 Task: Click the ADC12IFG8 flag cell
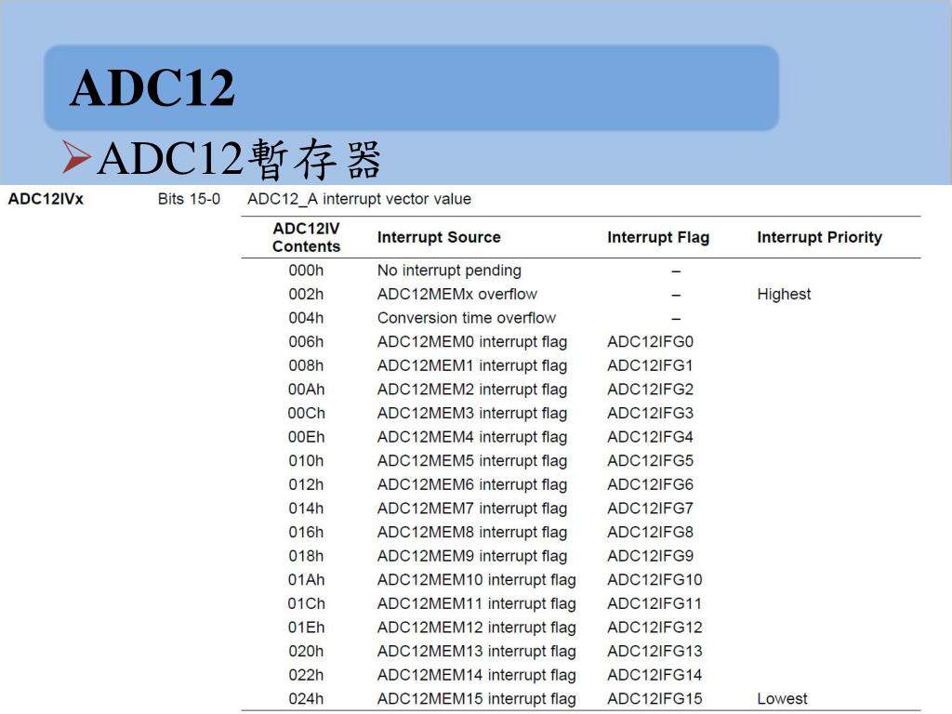click(650, 532)
